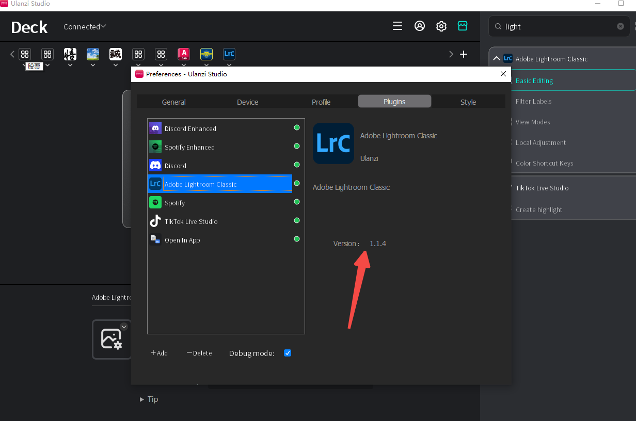
Task: Switch to the Style tab
Action: [468, 102]
